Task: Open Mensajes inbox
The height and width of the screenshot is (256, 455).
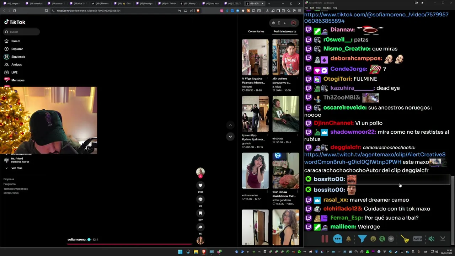Action: [18, 80]
